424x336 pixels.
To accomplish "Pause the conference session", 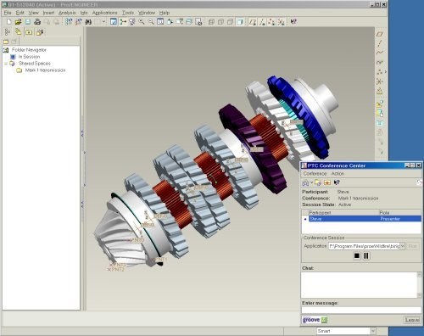I will (366, 255).
